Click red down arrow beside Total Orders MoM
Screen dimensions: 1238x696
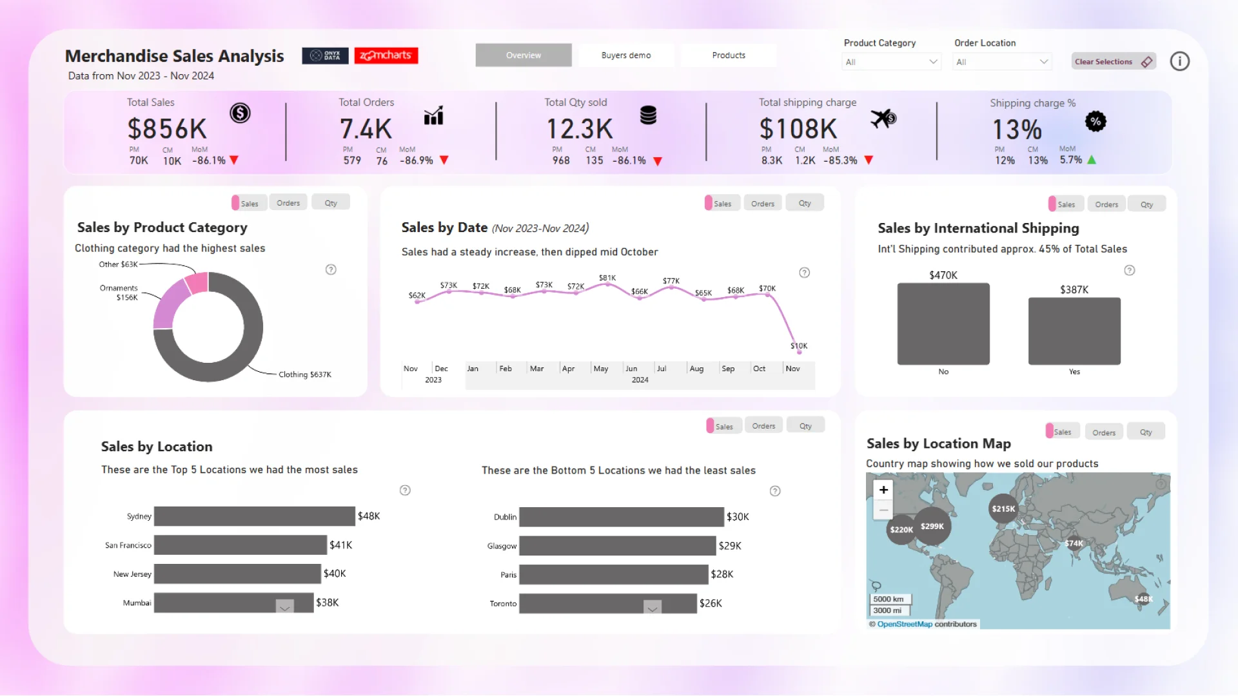(444, 160)
